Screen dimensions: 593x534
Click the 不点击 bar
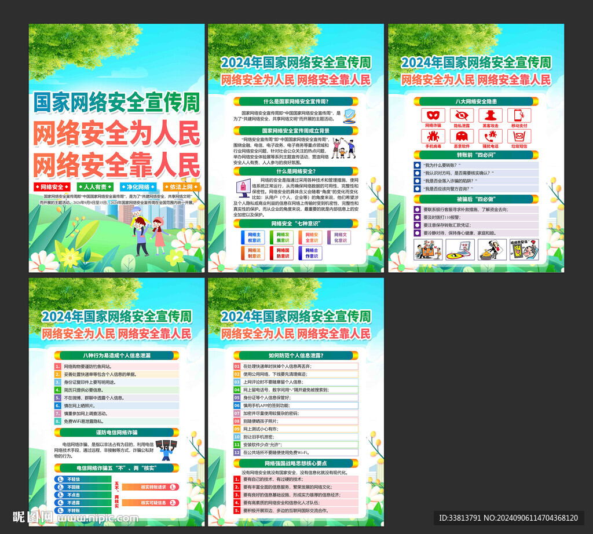click(83, 495)
